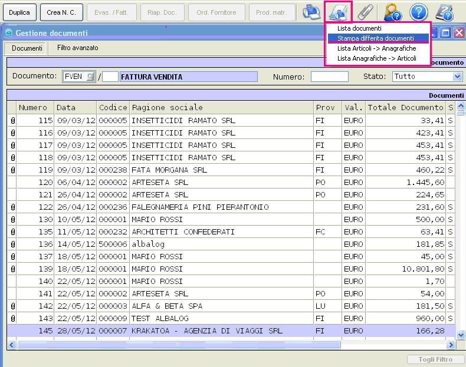Viewport: 466px width, 367px height.
Task: Select the TEST ALBALOG row
Action: (x=231, y=318)
